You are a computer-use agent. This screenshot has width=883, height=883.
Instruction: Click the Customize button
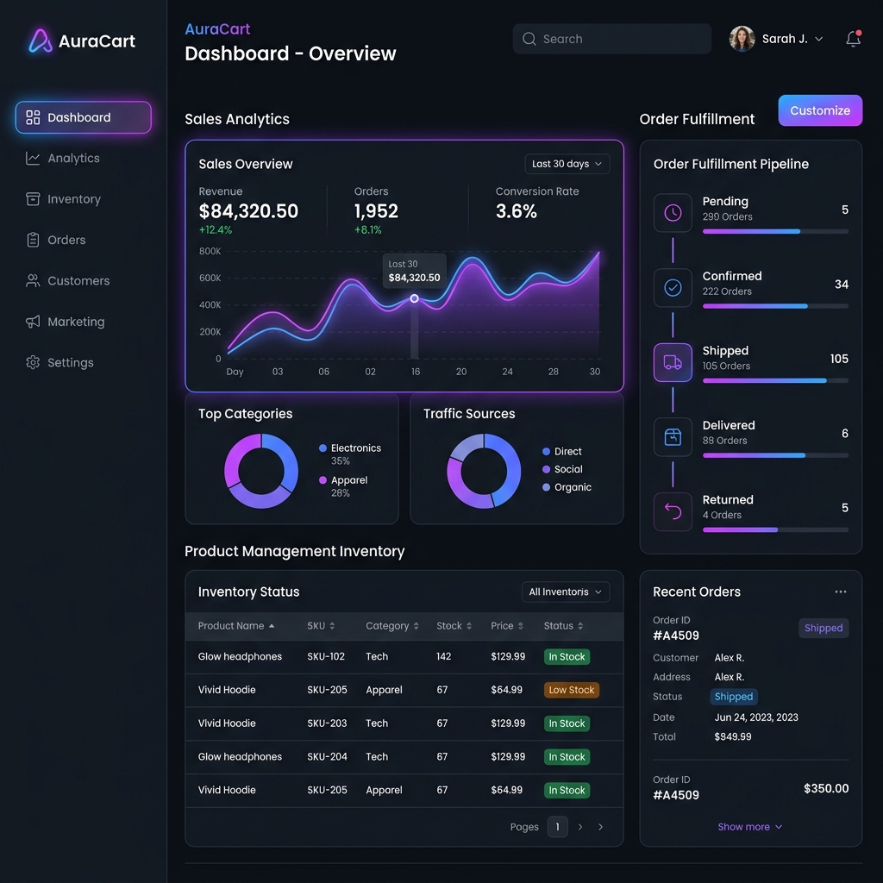click(x=820, y=110)
